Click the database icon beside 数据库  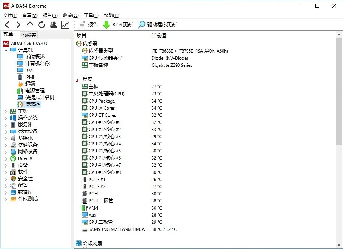click(x=13, y=192)
